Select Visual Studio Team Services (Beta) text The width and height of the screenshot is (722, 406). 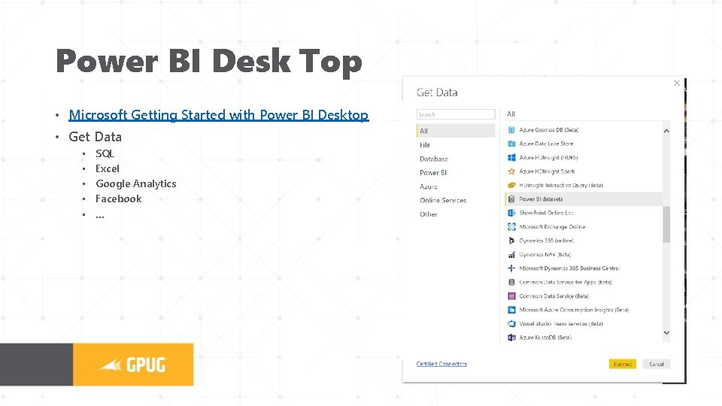click(561, 323)
